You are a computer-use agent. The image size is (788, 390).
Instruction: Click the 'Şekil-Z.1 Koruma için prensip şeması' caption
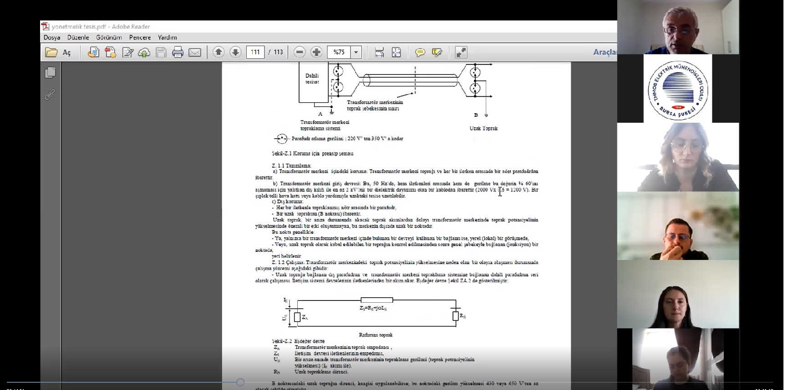pyautogui.click(x=313, y=154)
